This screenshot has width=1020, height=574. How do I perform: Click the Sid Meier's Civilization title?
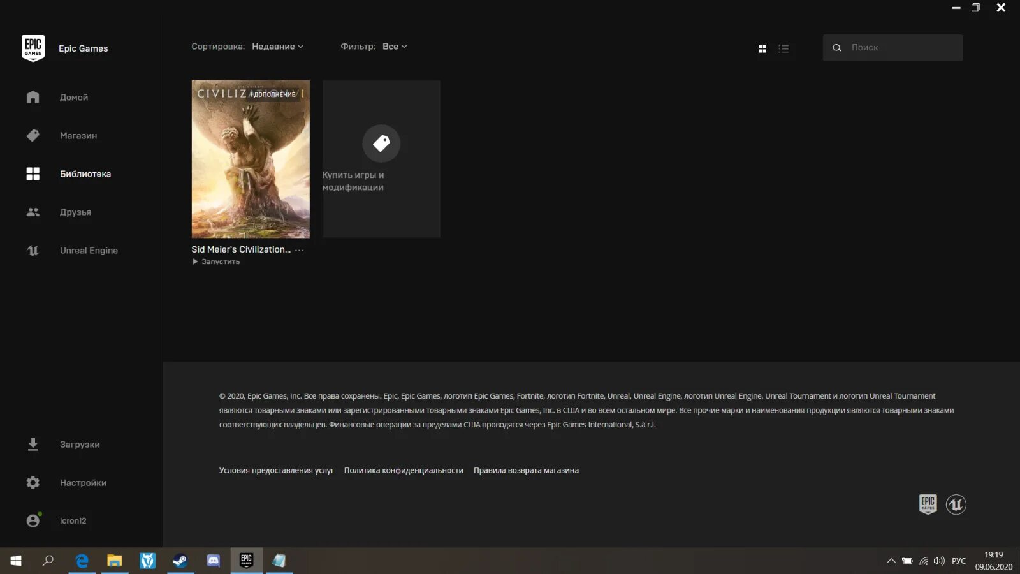[241, 249]
